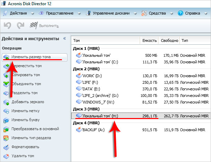The height and width of the screenshot is (162, 211).
Task: Click the Undo arrow icon
Action: coord(7,26)
